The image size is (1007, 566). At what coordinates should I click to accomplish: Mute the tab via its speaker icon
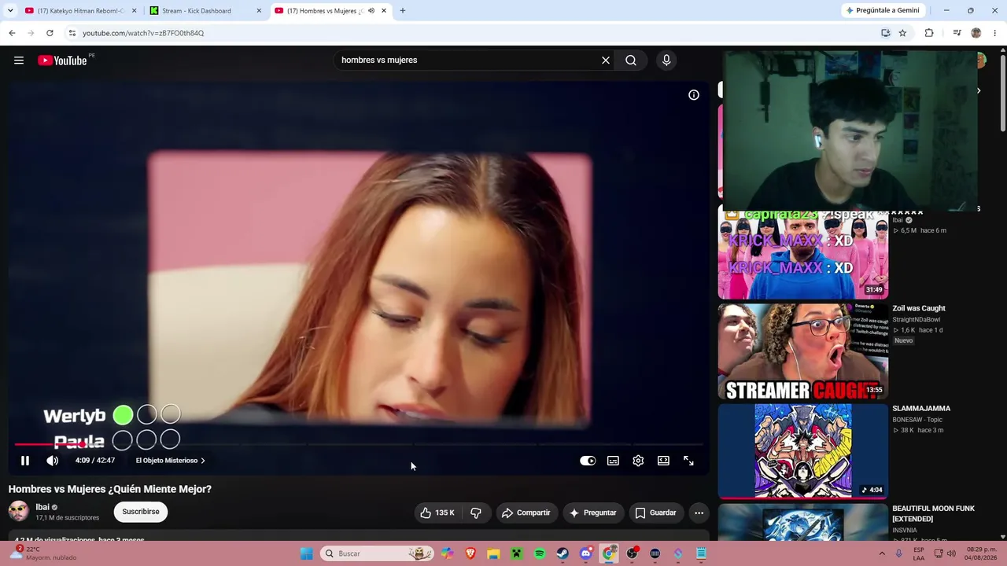click(371, 11)
